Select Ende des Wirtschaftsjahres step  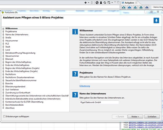[17, 65]
